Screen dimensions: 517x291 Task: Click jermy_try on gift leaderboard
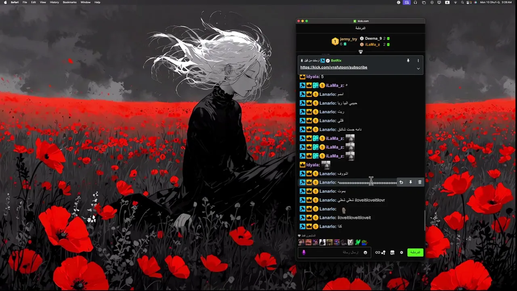click(x=348, y=39)
